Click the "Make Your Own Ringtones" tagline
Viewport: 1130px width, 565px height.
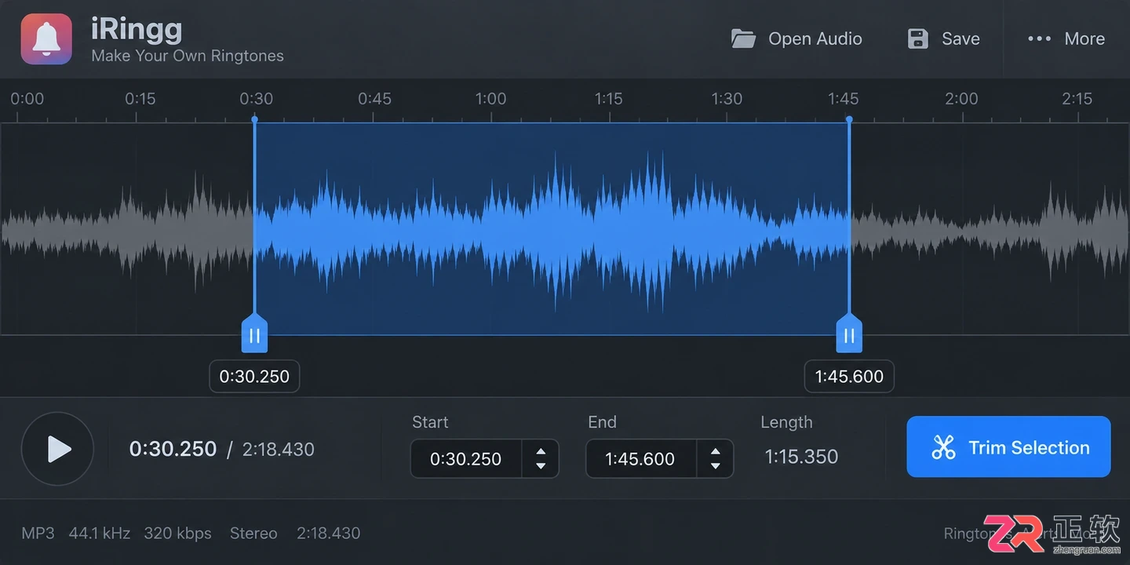(x=188, y=56)
